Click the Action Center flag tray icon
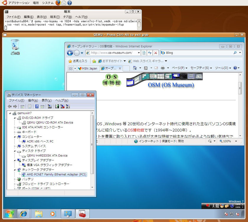 coord(226,214)
